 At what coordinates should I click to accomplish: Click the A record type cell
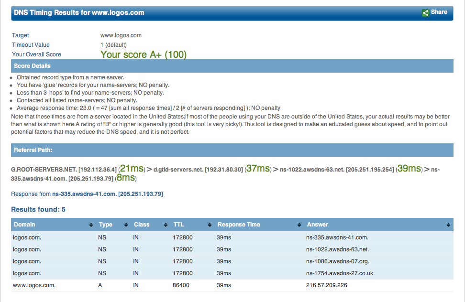coord(100,285)
